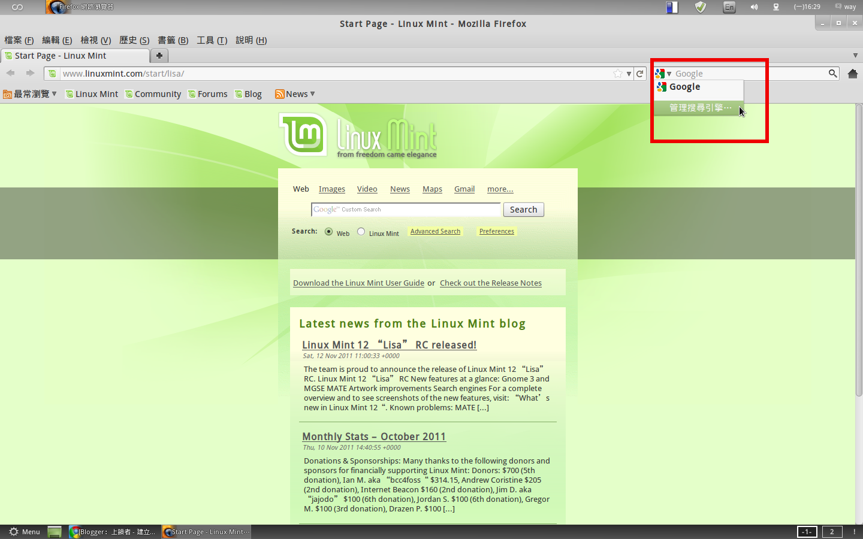Click 管理搜尋引擎 manage search engines entry
Screen dimensions: 863x539
coord(699,108)
